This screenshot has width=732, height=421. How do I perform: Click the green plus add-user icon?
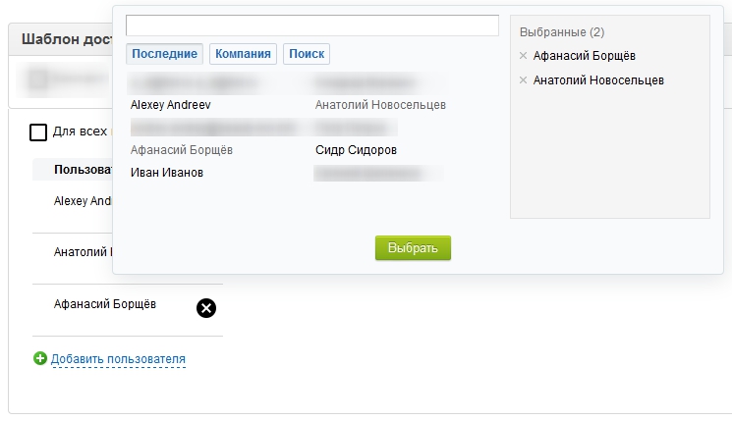40,359
